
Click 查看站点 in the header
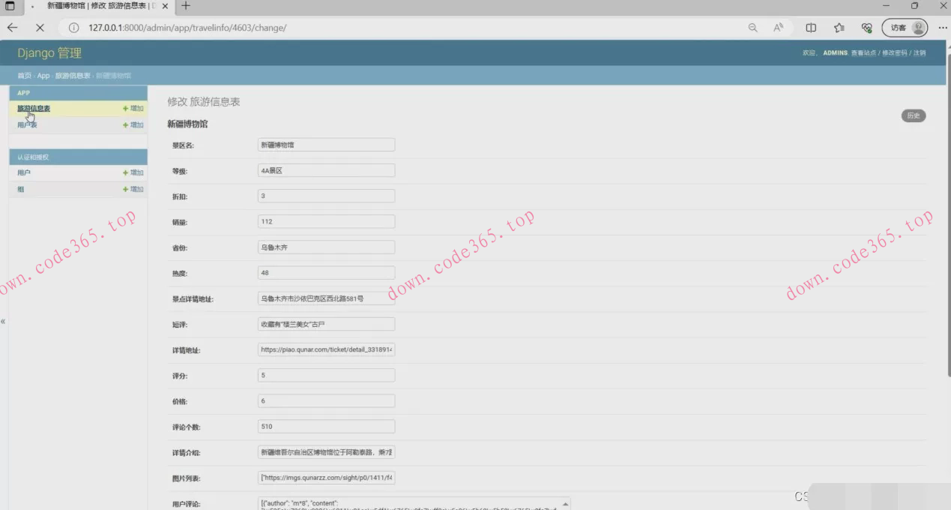pos(864,53)
